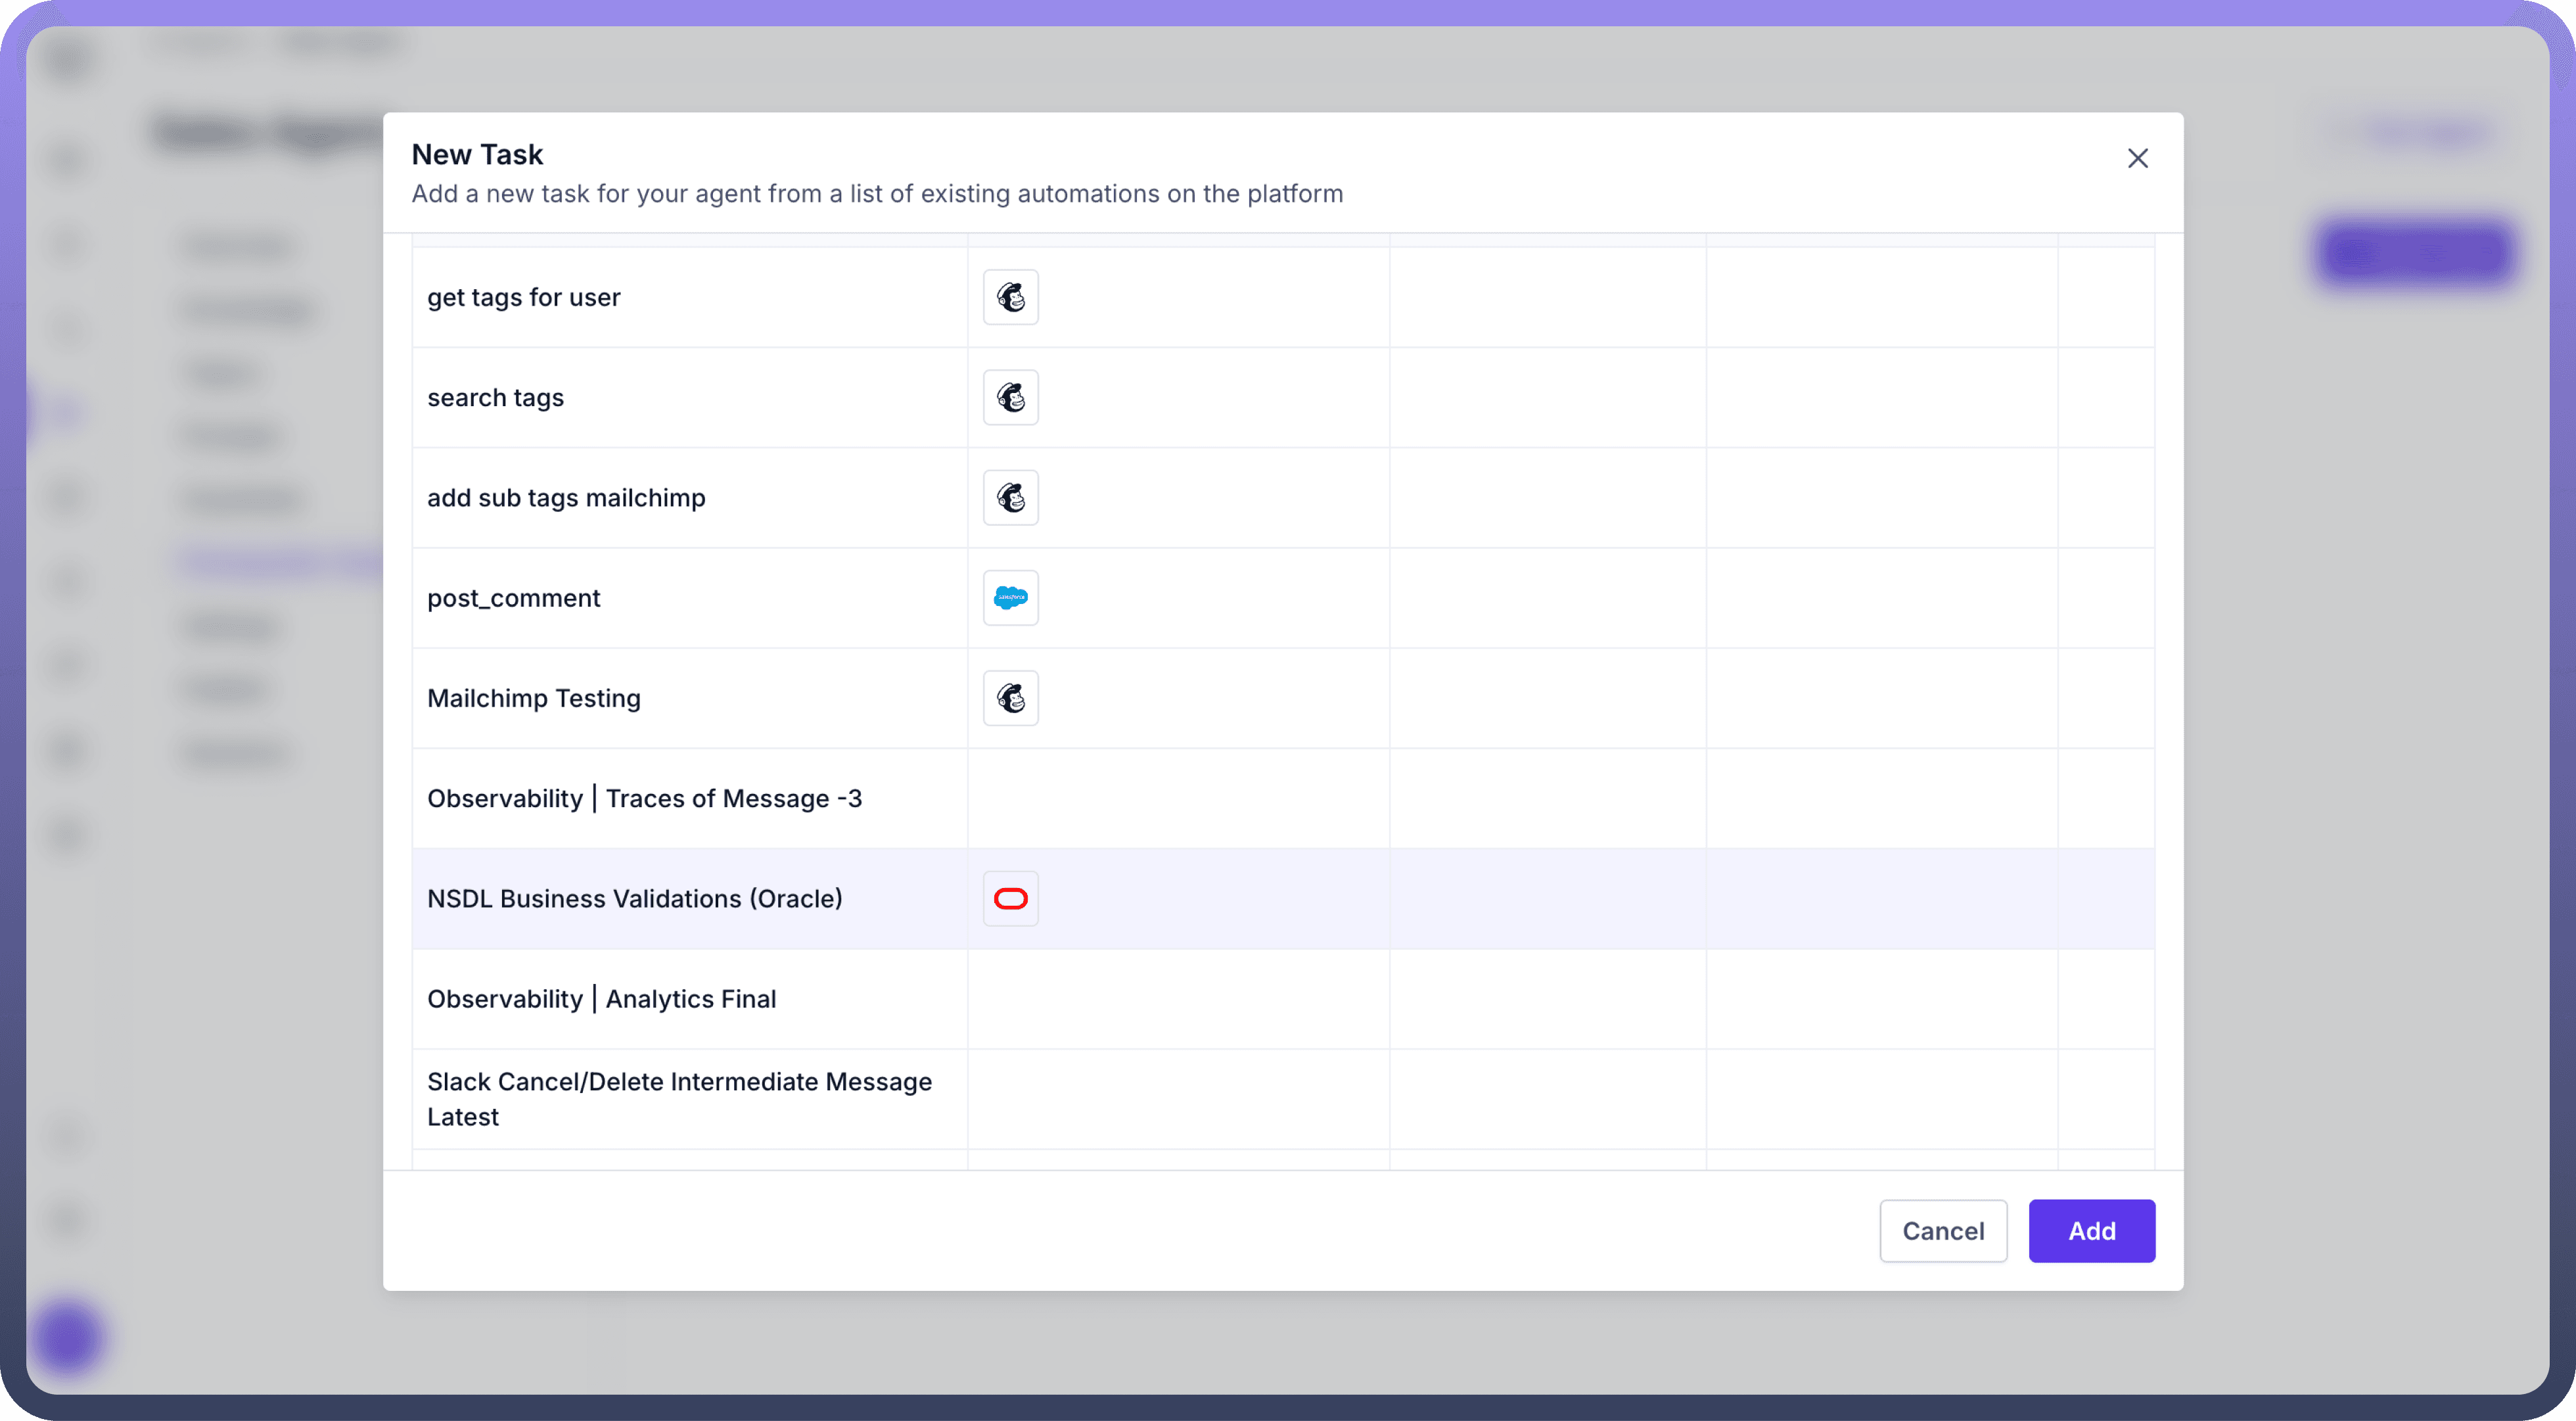Click Mailchimp icon in get tags for user row
The width and height of the screenshot is (2576, 1421).
pos(1010,297)
